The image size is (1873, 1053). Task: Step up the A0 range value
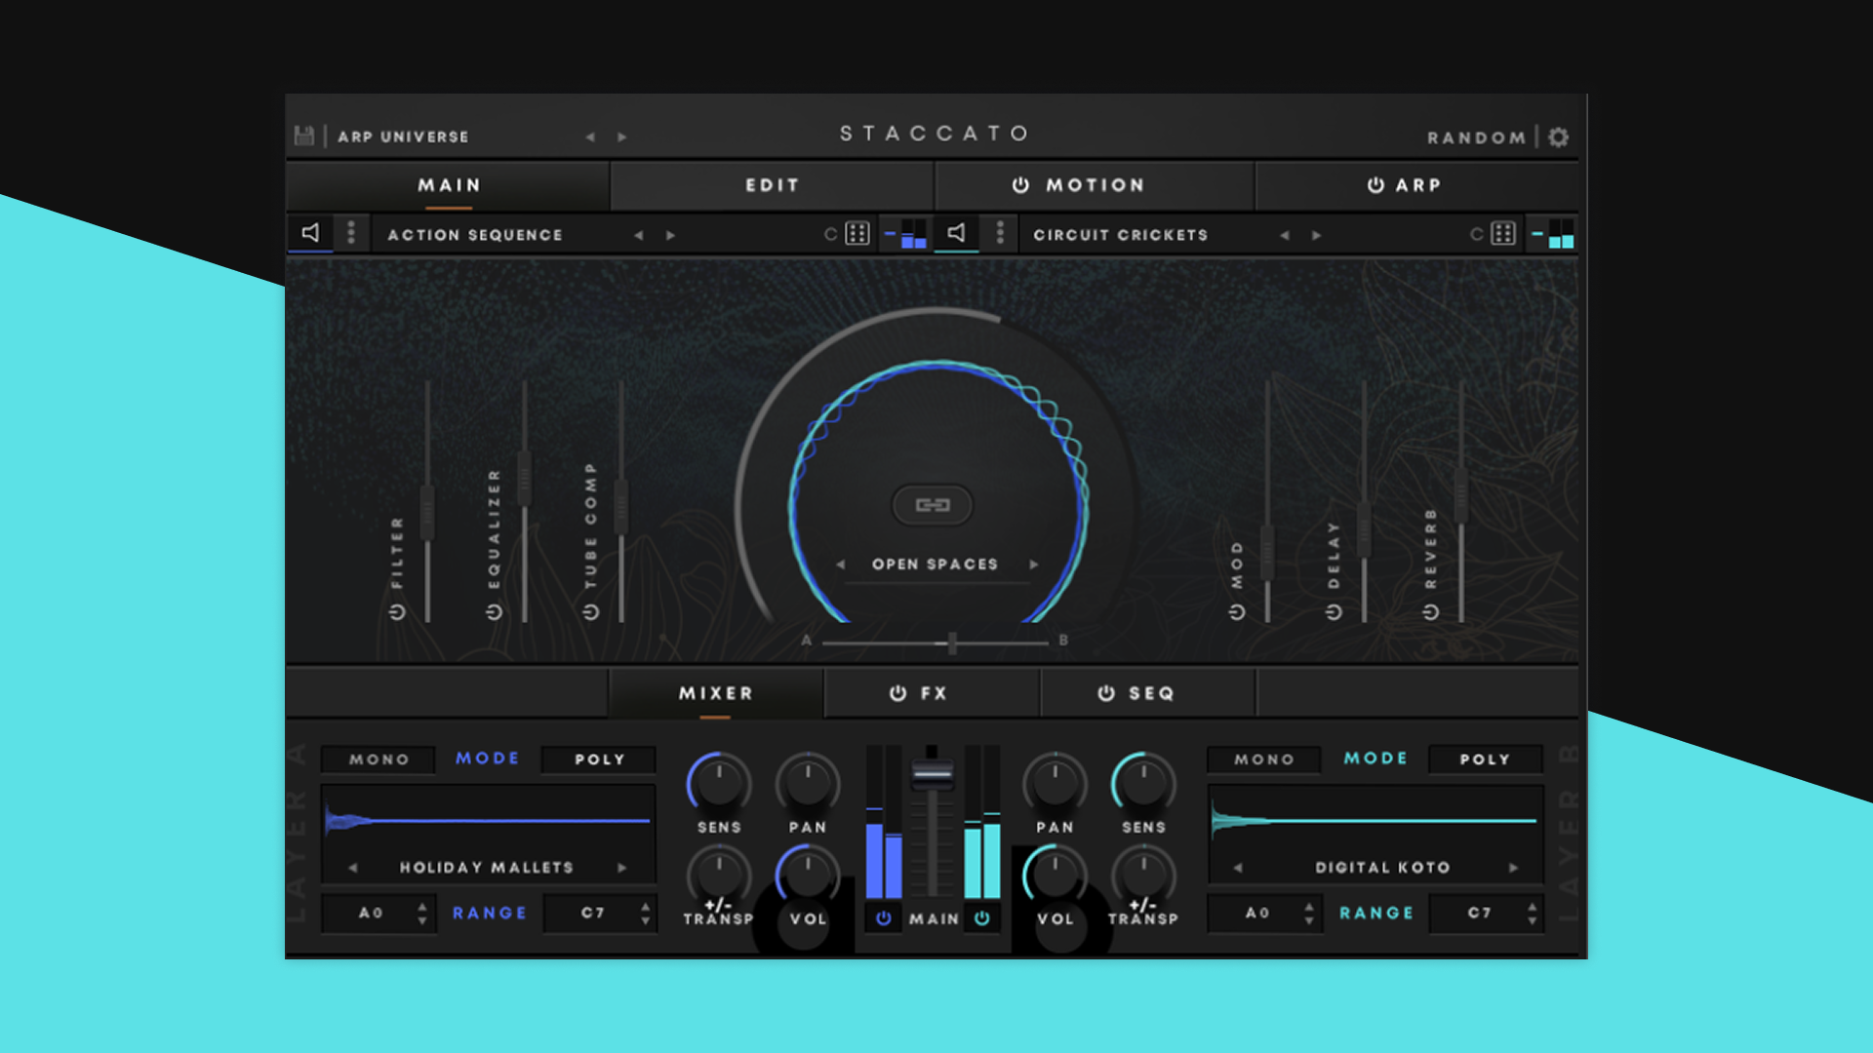click(x=421, y=908)
